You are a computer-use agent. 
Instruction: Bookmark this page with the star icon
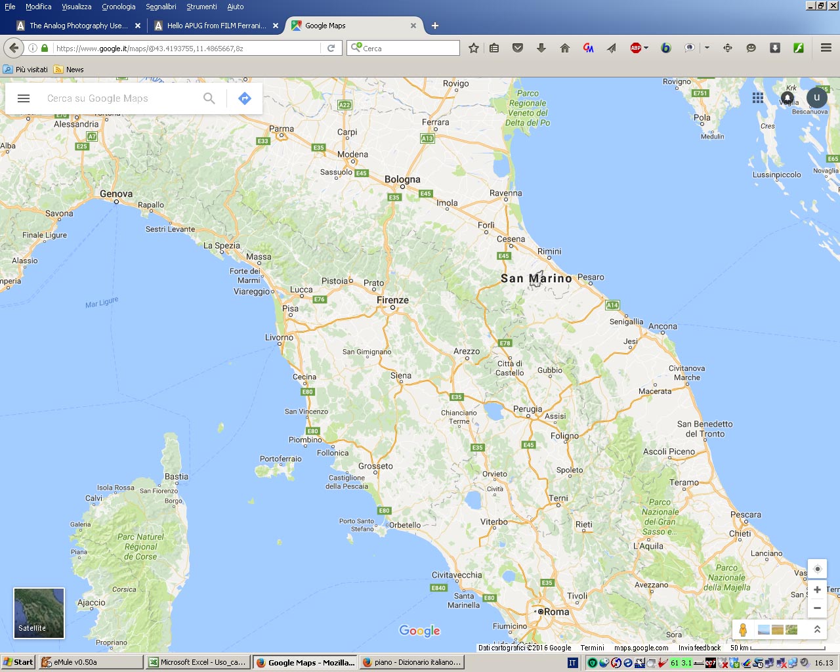[474, 48]
